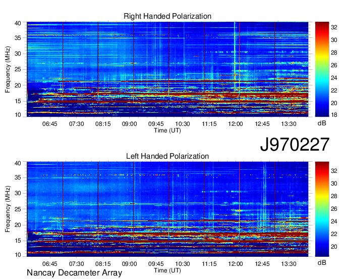Click "20" value on lower colorbar scale
This screenshot has width=343, height=279.
point(334,247)
